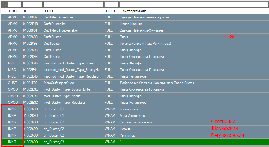The height and width of the screenshot is (147, 269).
Task: Select miscmod_mod_Duster_Type_BountyHu... cell
Action: click(x=73, y=70)
